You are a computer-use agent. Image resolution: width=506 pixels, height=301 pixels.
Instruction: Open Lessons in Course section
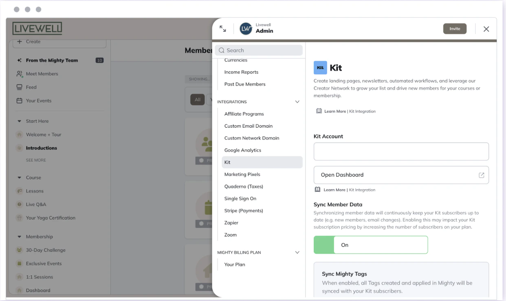click(x=35, y=191)
